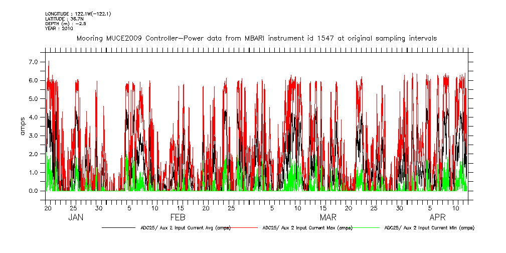Select the LONGITUDE header text line
Viewport: 506px width, 253px height.
point(78,14)
